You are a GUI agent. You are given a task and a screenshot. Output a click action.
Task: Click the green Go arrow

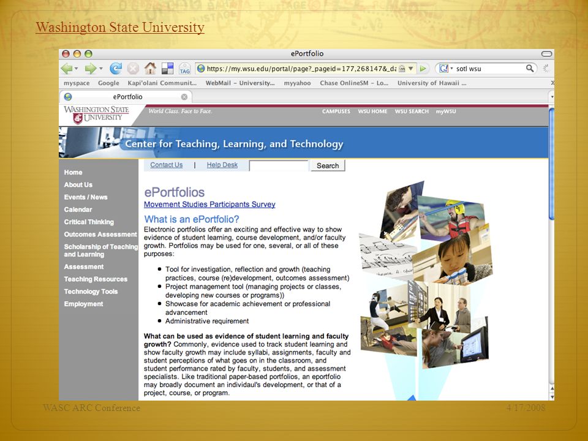423,69
